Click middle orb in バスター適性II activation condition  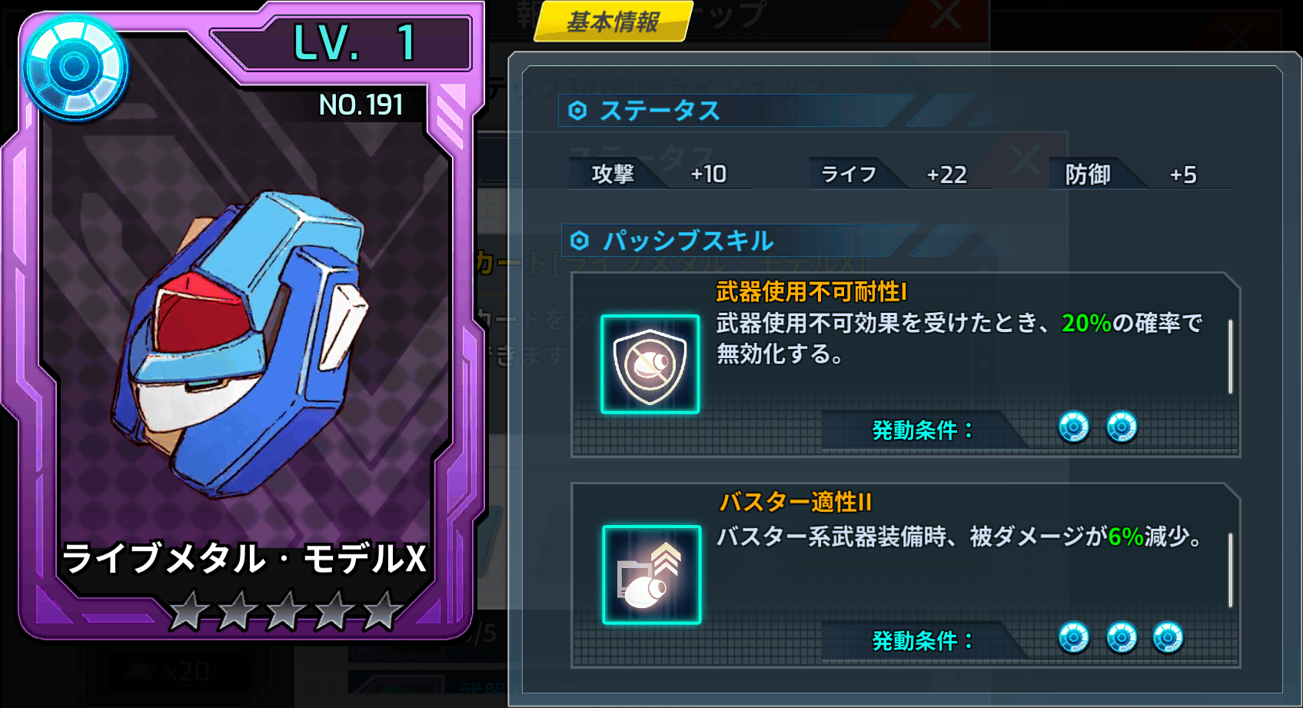coord(1122,637)
